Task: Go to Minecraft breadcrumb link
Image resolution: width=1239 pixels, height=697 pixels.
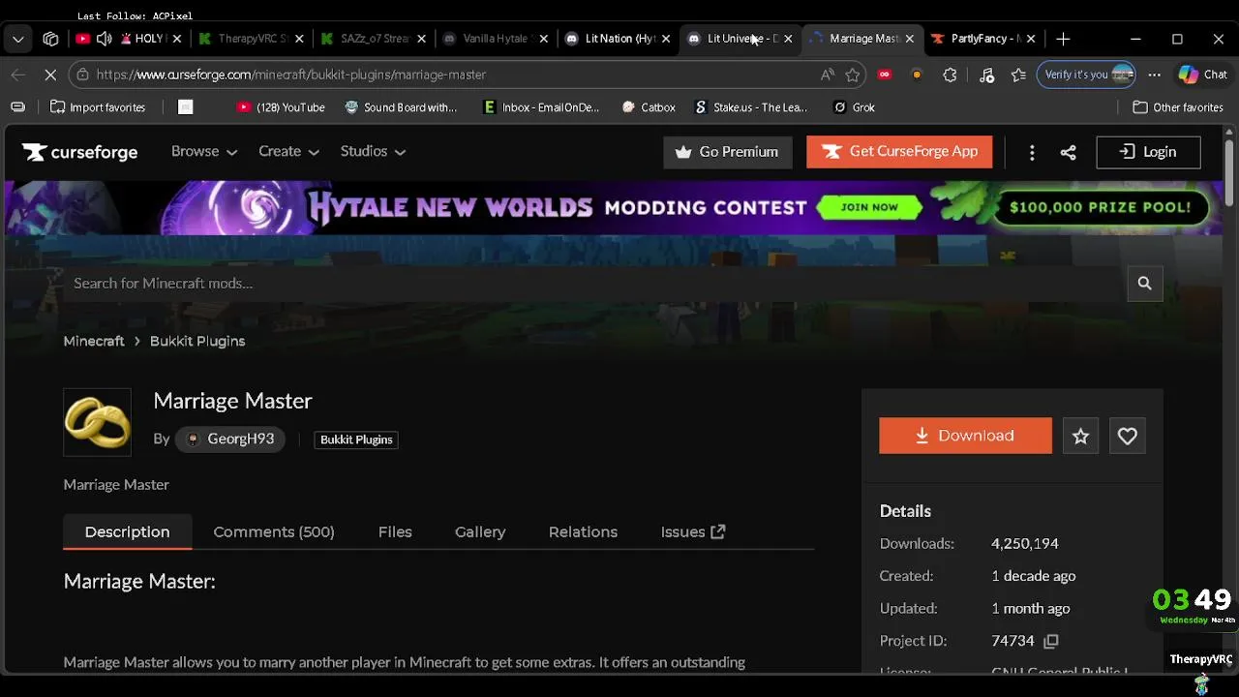Action: click(x=94, y=342)
